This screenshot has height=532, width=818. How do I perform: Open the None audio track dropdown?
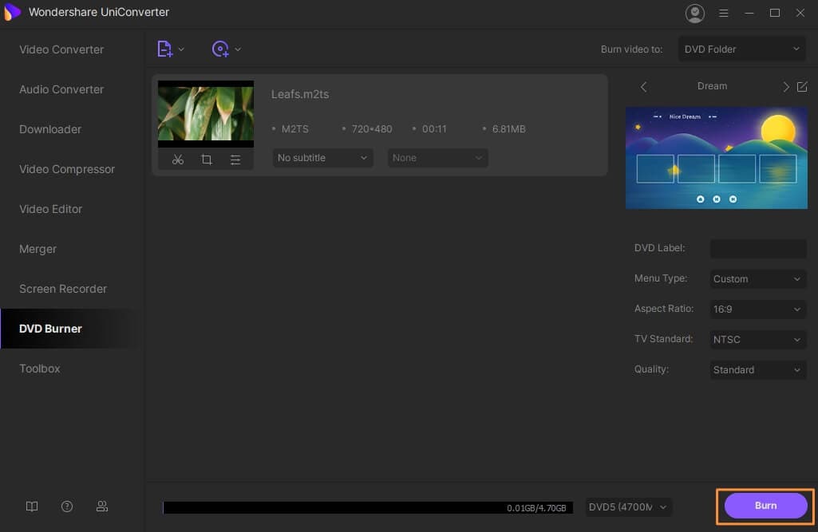437,157
